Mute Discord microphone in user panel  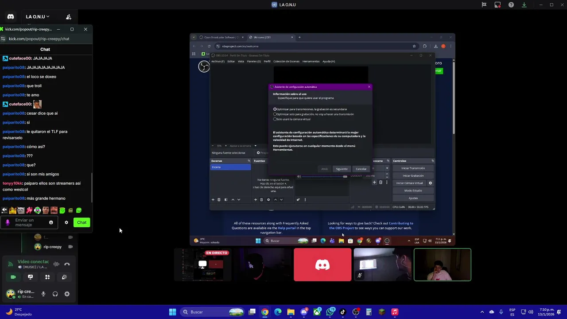coord(43,294)
